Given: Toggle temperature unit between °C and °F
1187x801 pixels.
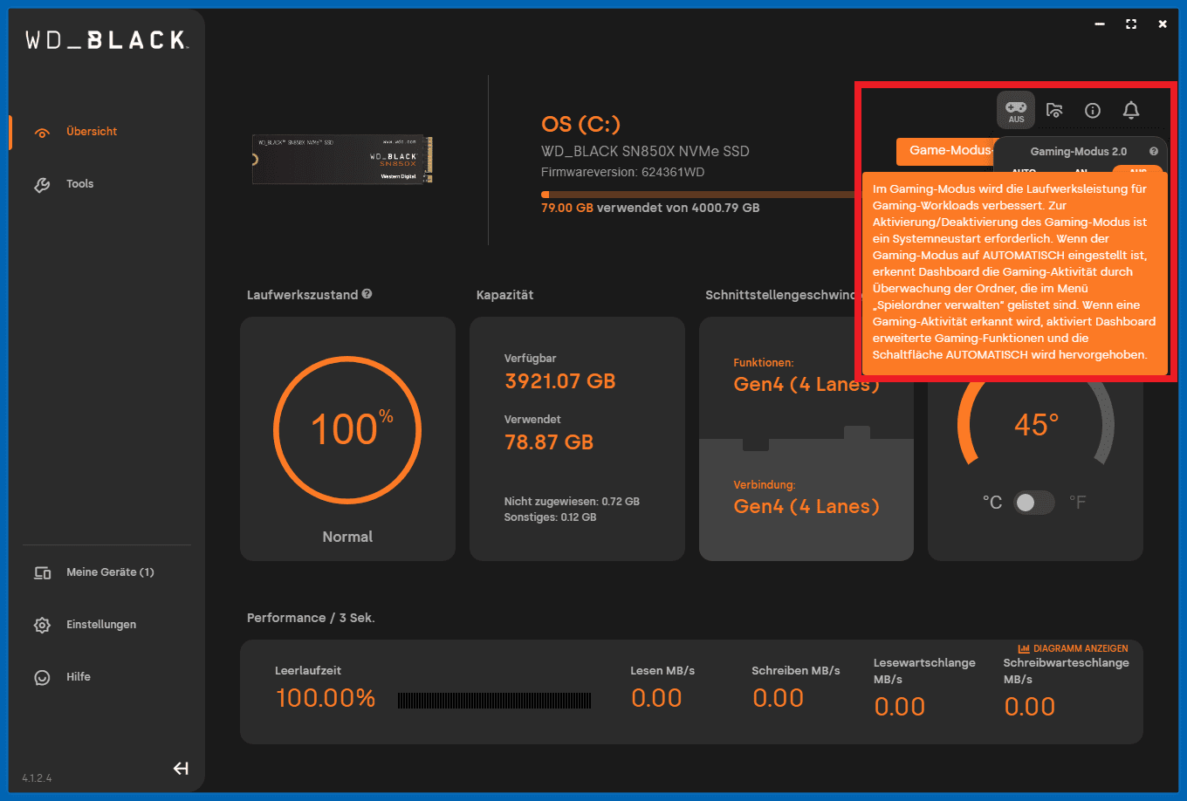Looking at the screenshot, I should pos(1033,503).
